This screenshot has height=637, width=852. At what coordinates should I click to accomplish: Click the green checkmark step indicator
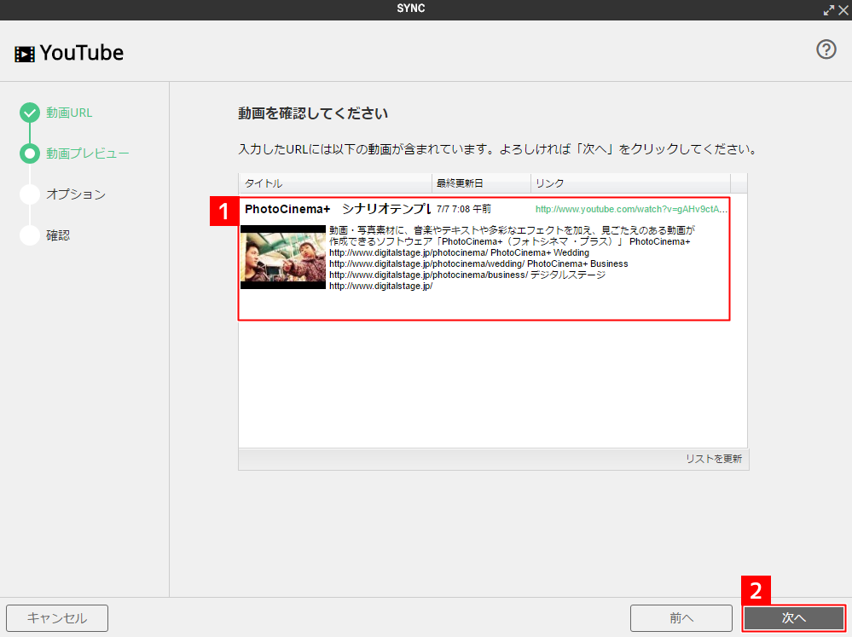point(30,113)
